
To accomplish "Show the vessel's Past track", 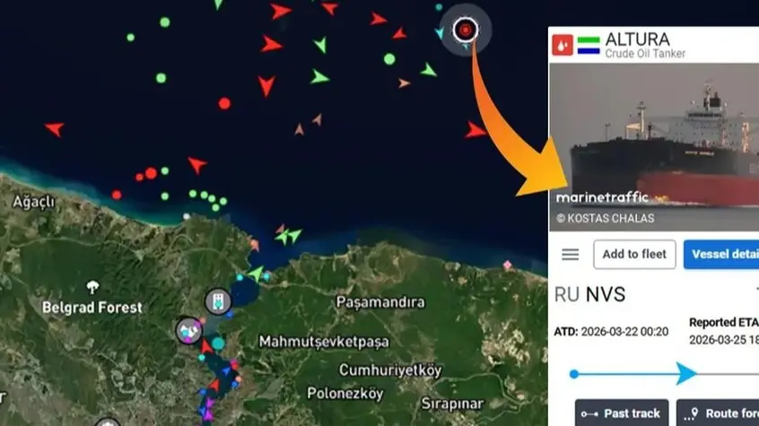I will [x=622, y=413].
